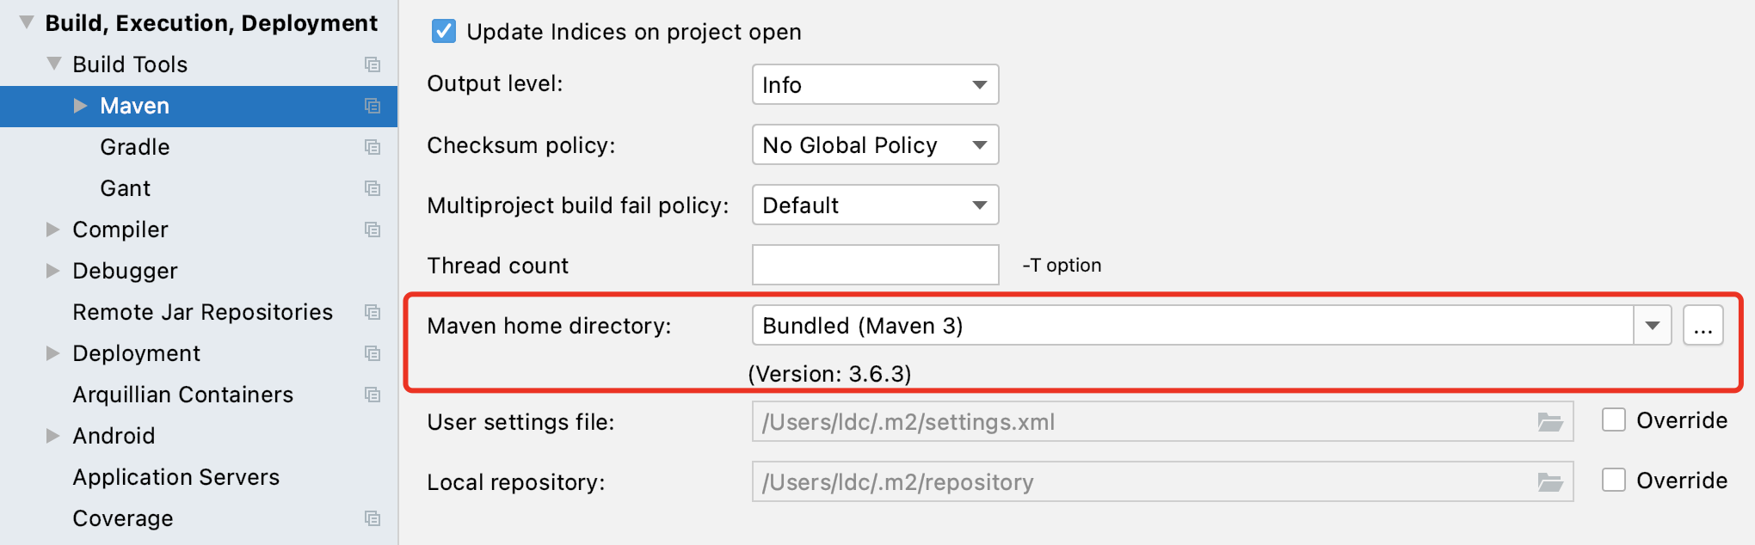Open Application Servers settings page

tap(175, 477)
